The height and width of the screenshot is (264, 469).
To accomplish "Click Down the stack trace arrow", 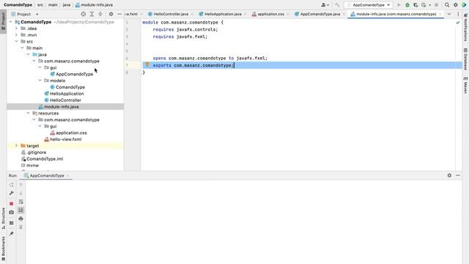I will (21, 194).
